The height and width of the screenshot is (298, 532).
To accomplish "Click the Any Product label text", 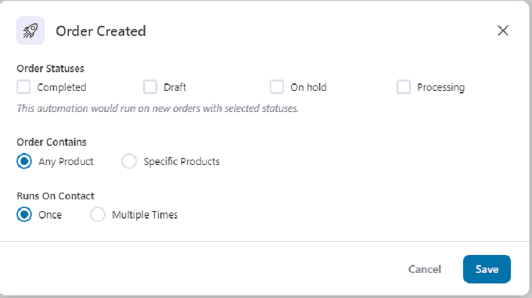I will point(66,162).
